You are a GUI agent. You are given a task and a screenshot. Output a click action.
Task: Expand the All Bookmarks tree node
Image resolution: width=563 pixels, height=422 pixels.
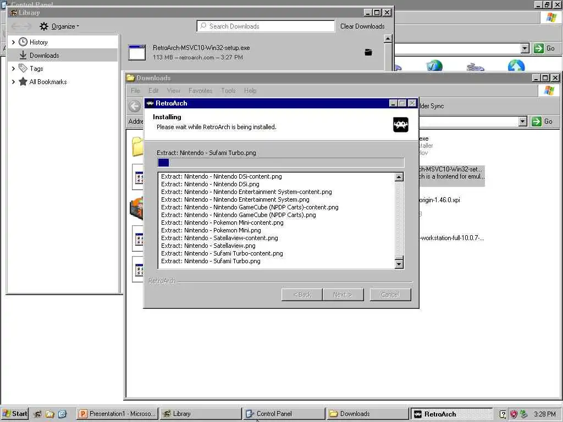(x=13, y=81)
